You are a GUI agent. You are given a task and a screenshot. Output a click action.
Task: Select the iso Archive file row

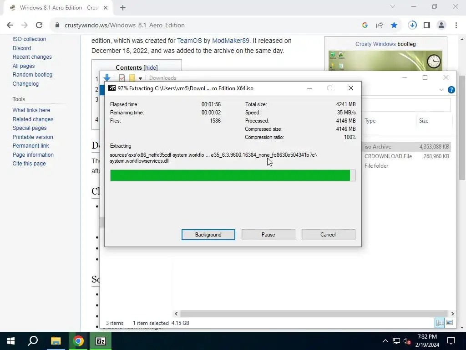[406, 147]
